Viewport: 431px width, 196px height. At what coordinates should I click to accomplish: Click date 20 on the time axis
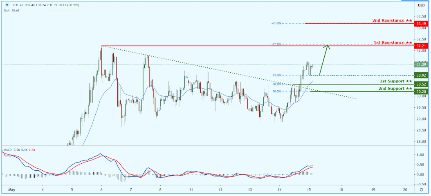tap(405, 190)
